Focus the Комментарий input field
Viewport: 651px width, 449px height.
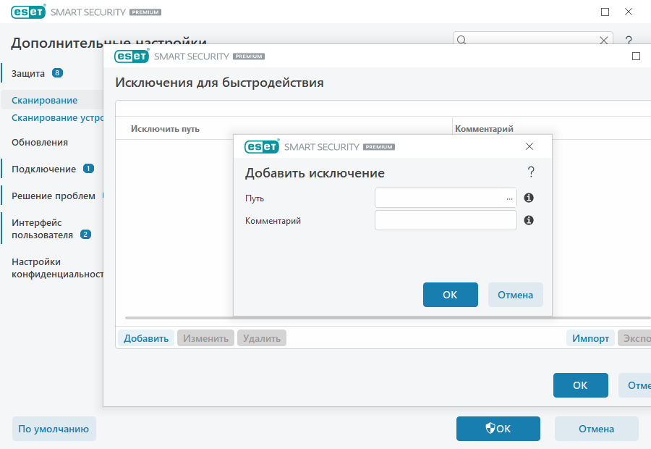click(446, 220)
